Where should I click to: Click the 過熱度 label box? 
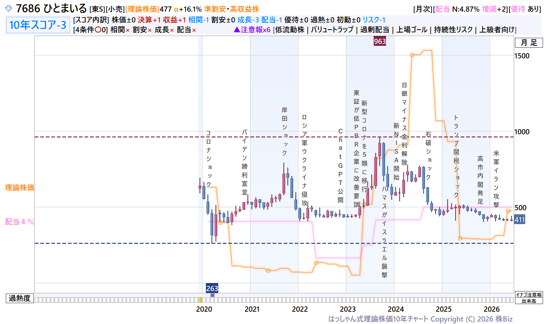[20, 298]
